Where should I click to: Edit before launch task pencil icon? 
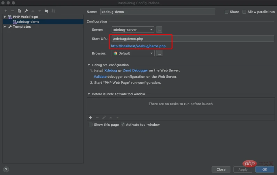[104, 117]
